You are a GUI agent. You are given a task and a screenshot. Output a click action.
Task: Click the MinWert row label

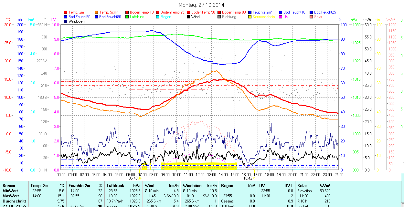click(10, 191)
